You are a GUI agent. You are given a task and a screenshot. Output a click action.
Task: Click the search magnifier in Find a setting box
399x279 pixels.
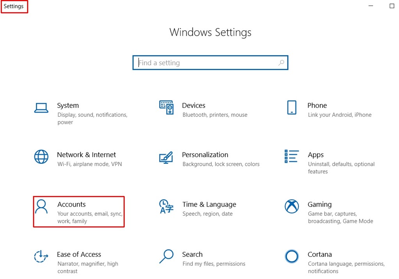281,63
